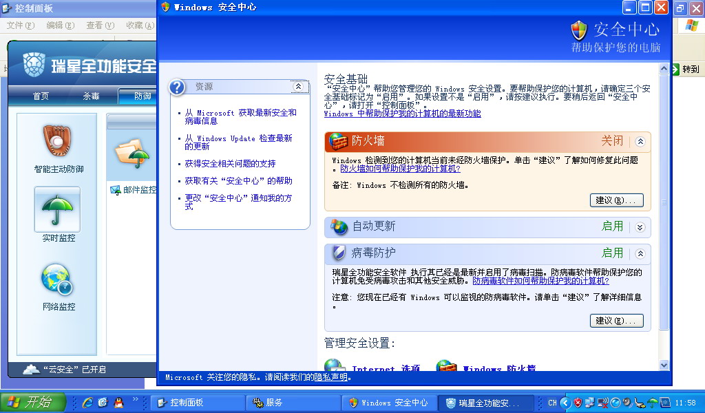Click the 自动更新 Windows globe icon

coord(339,226)
